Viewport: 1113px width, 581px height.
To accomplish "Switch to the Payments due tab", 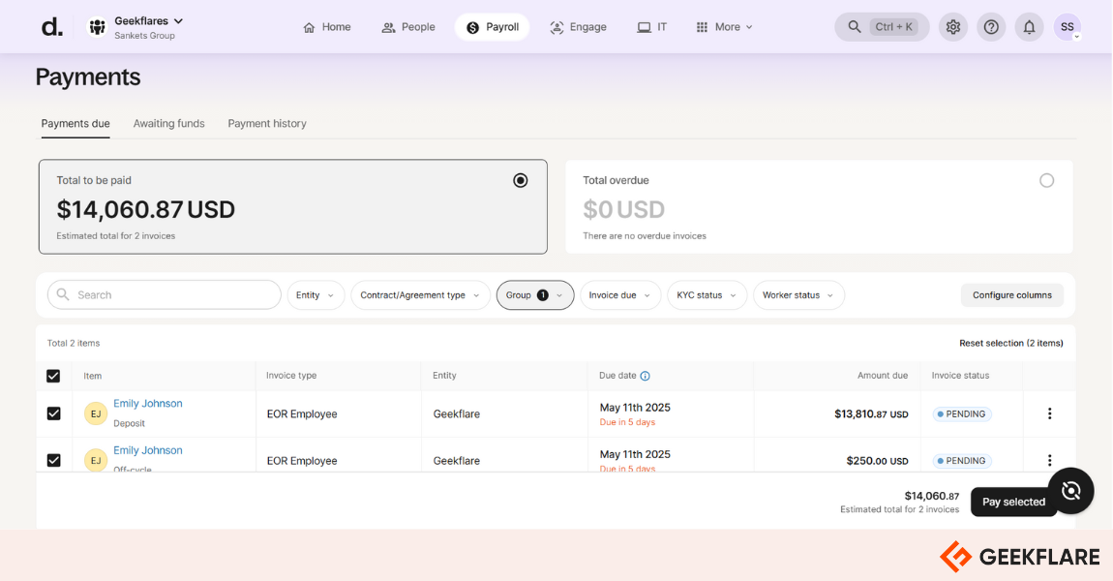I will click(75, 124).
